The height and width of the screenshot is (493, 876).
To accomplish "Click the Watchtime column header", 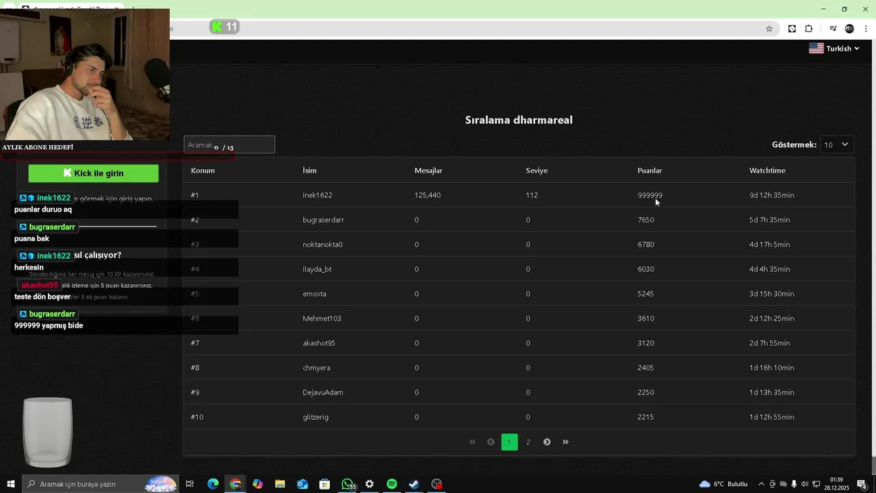I will click(x=767, y=170).
